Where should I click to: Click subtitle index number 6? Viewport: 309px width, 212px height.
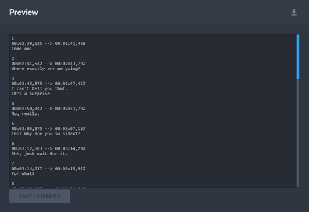[13, 143]
